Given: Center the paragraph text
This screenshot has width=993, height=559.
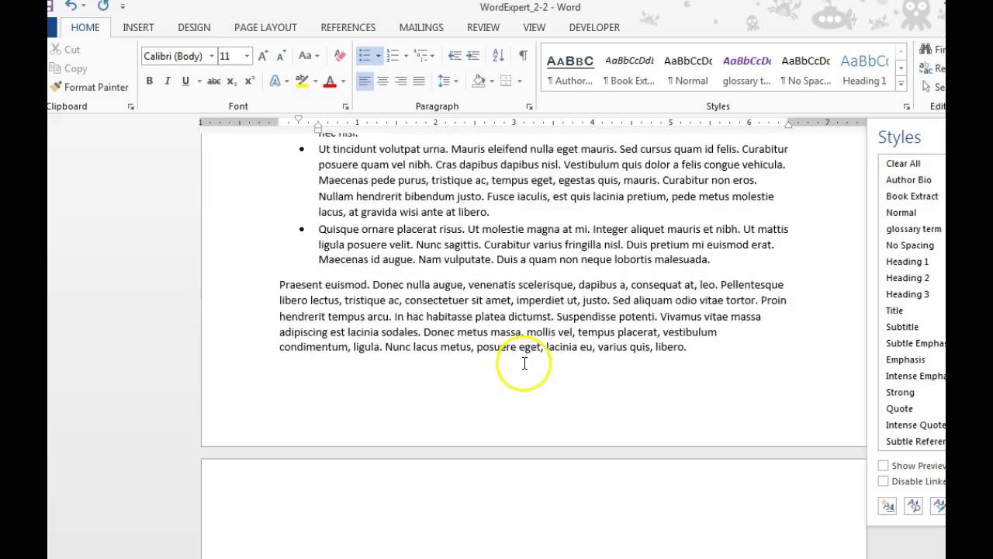Looking at the screenshot, I should [x=382, y=81].
